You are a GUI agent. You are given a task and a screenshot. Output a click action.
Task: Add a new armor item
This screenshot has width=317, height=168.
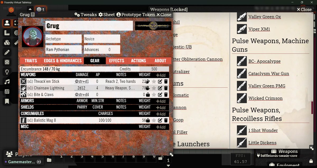pos(161,101)
